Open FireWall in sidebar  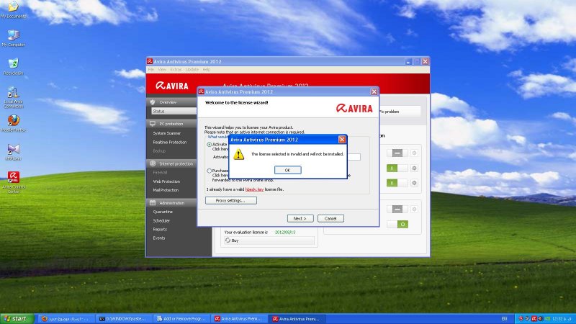pyautogui.click(x=160, y=172)
